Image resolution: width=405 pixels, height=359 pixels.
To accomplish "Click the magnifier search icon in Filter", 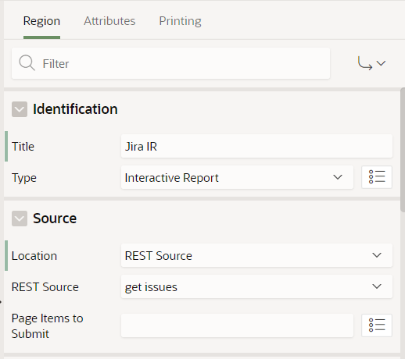I will pos(27,63).
